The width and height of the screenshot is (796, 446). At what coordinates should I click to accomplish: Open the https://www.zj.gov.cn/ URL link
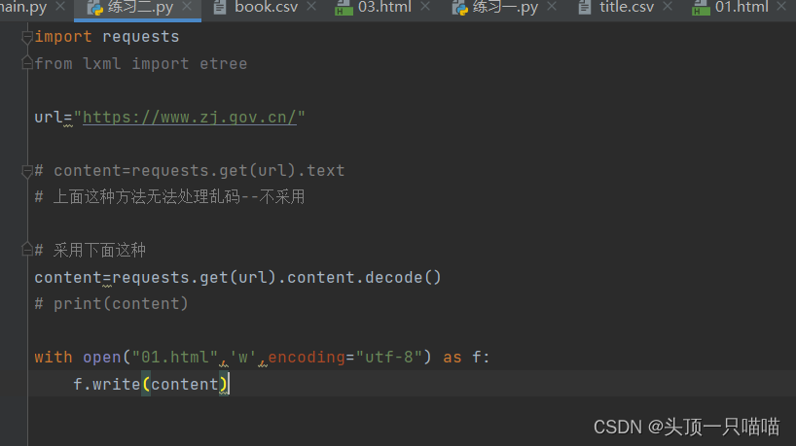pos(190,118)
